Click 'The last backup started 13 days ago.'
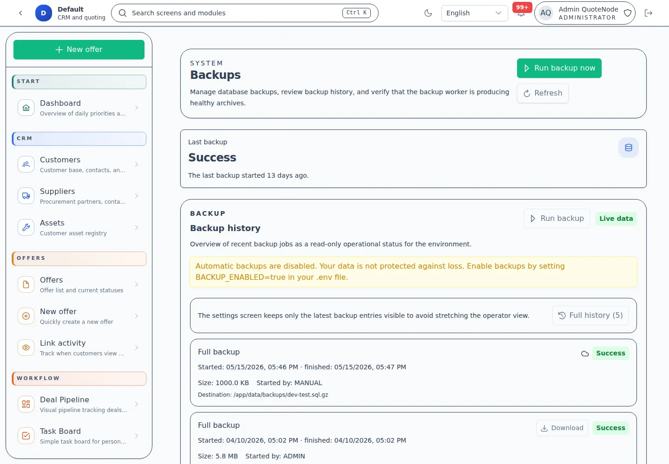The width and height of the screenshot is (669, 464). point(248,175)
